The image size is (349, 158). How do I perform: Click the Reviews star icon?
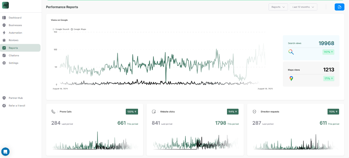click(4, 40)
